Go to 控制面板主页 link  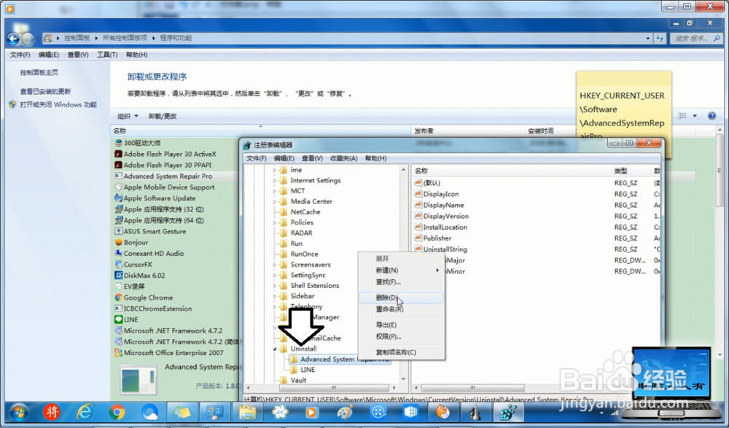(39, 73)
